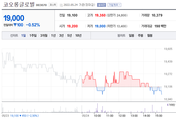Click the 상한가 24,800 text
The image size is (176, 122).
click(117, 15)
